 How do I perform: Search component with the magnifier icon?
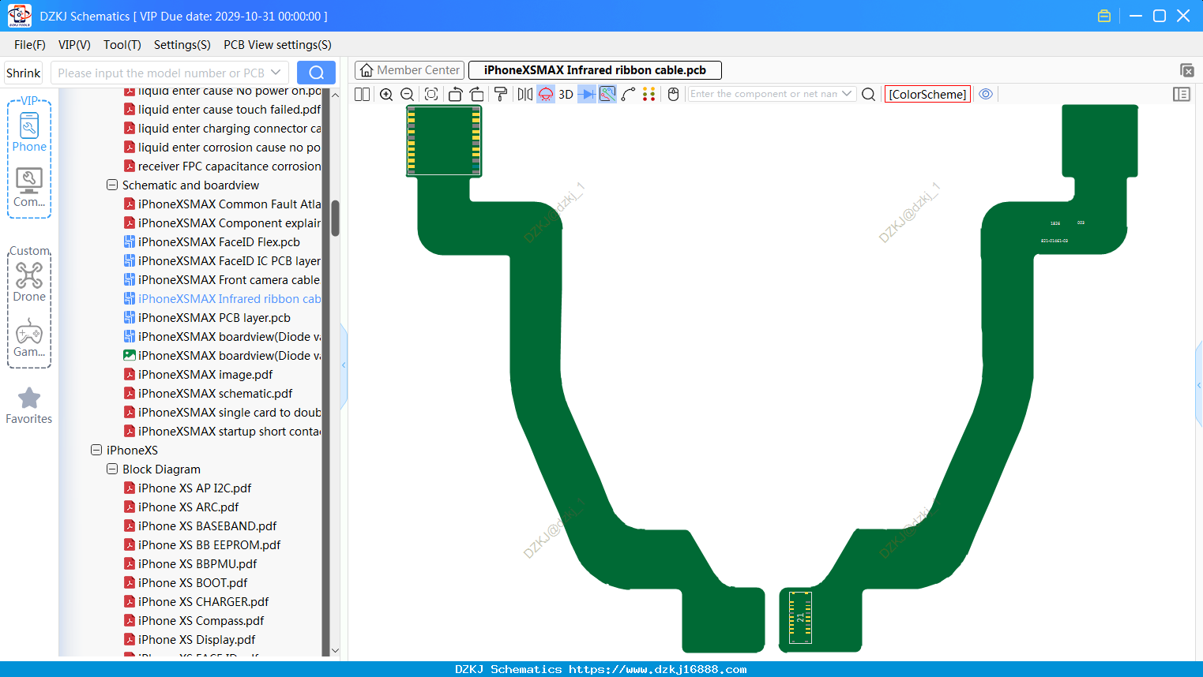868,94
